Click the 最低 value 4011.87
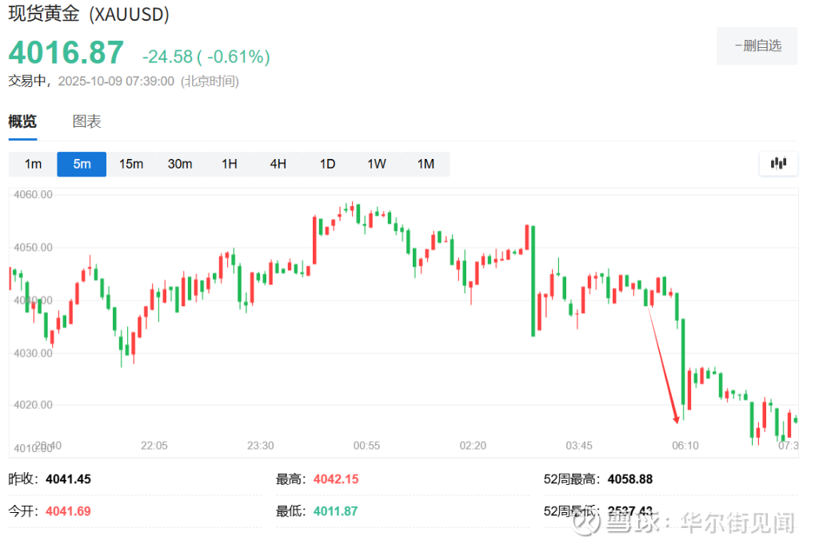The height and width of the screenshot is (548, 819). coord(335,511)
